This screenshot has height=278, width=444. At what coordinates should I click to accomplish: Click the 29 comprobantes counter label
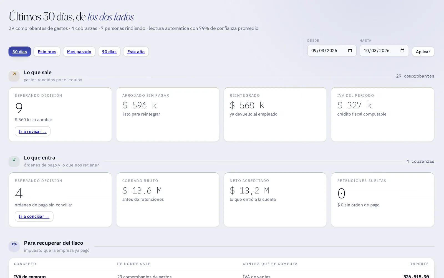tap(415, 76)
